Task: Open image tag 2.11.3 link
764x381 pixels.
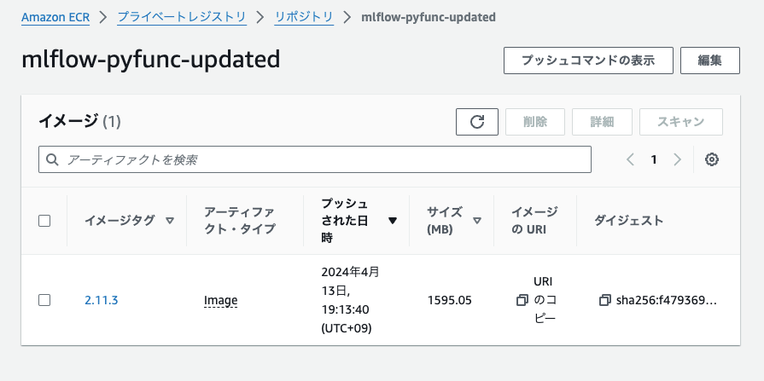Action: [102, 300]
